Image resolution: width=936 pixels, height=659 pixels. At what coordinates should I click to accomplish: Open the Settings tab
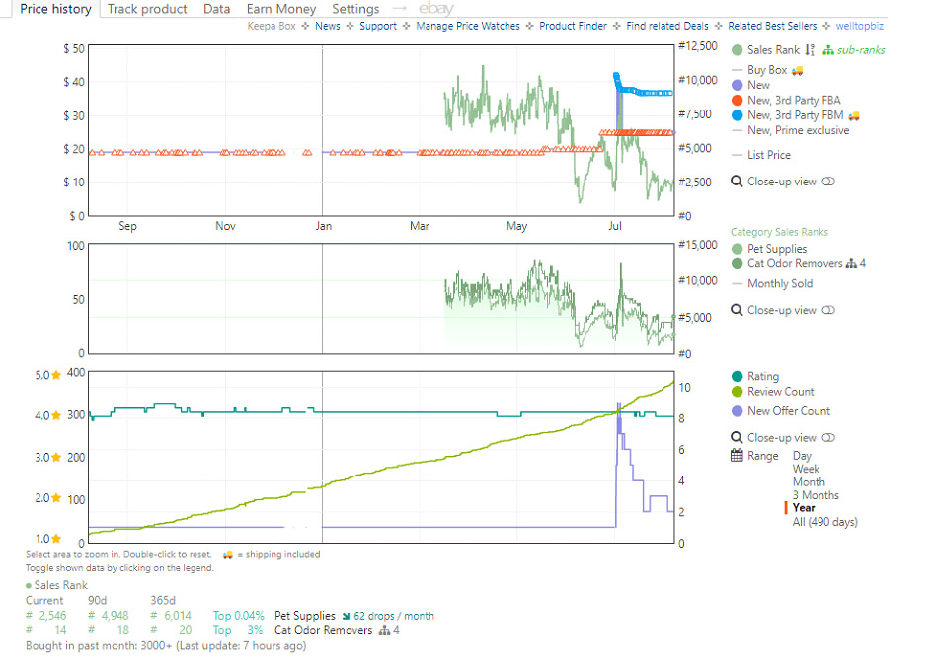pyautogui.click(x=355, y=9)
